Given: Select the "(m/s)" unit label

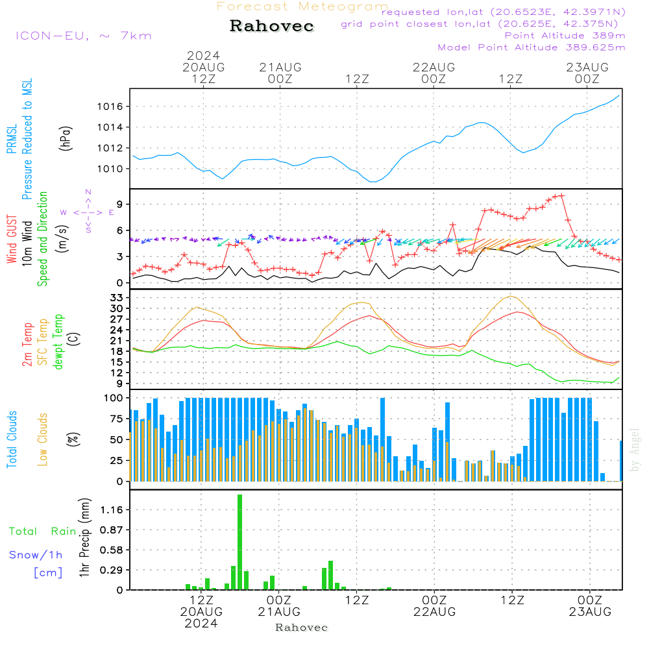Looking at the screenshot, I should (x=62, y=239).
